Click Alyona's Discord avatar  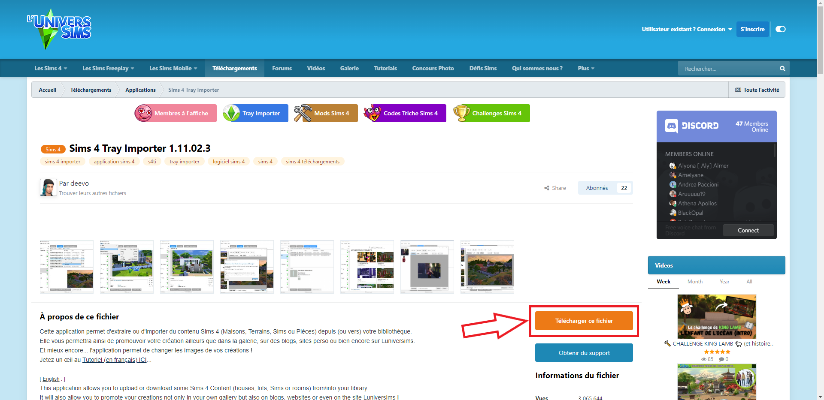tap(673, 165)
